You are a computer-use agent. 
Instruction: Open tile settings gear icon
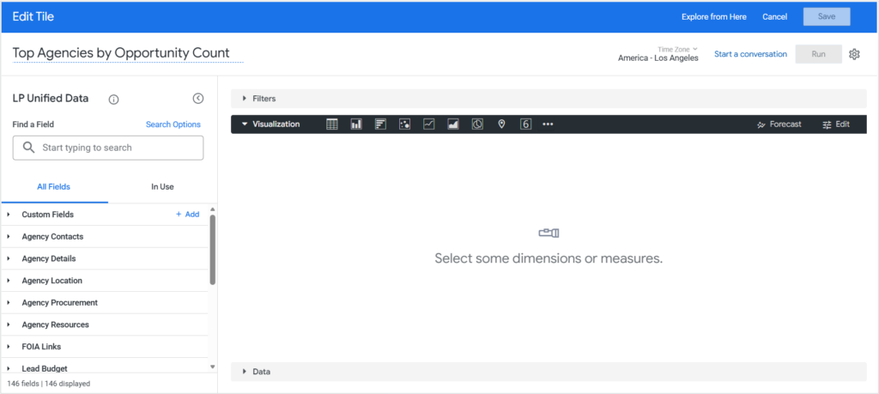pos(854,54)
